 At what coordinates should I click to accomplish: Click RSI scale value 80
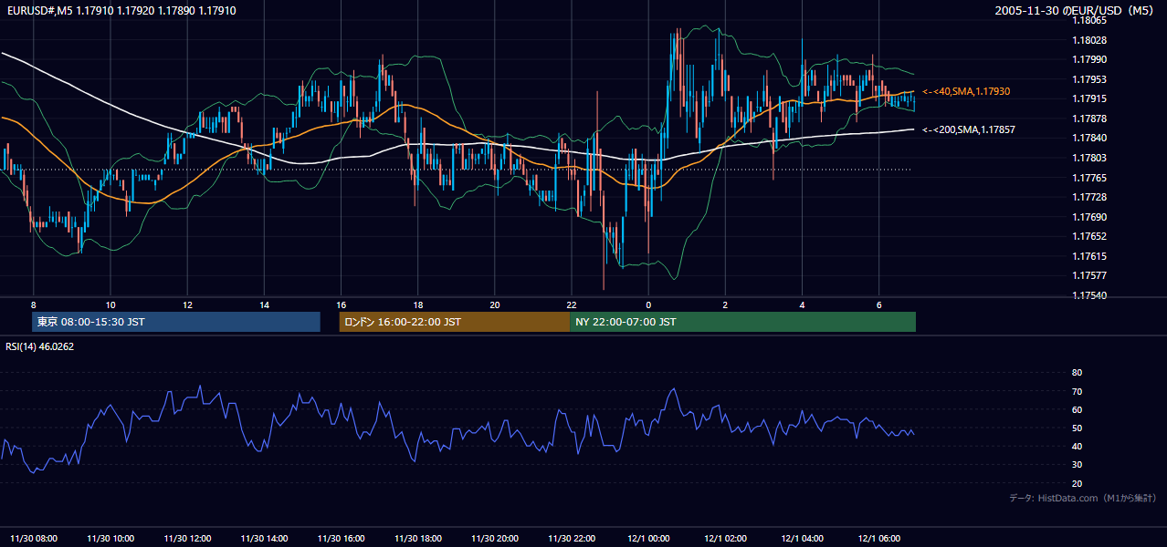pos(1077,373)
